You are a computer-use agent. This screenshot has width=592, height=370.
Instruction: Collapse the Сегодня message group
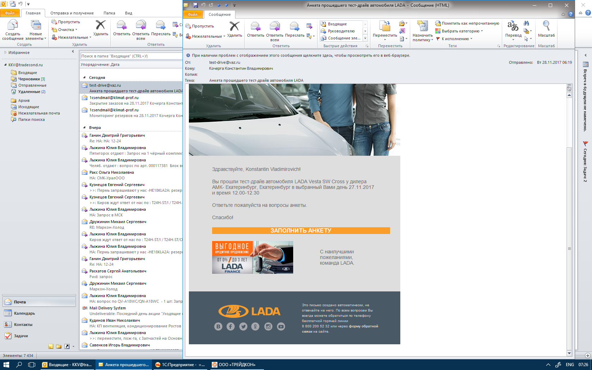click(84, 78)
